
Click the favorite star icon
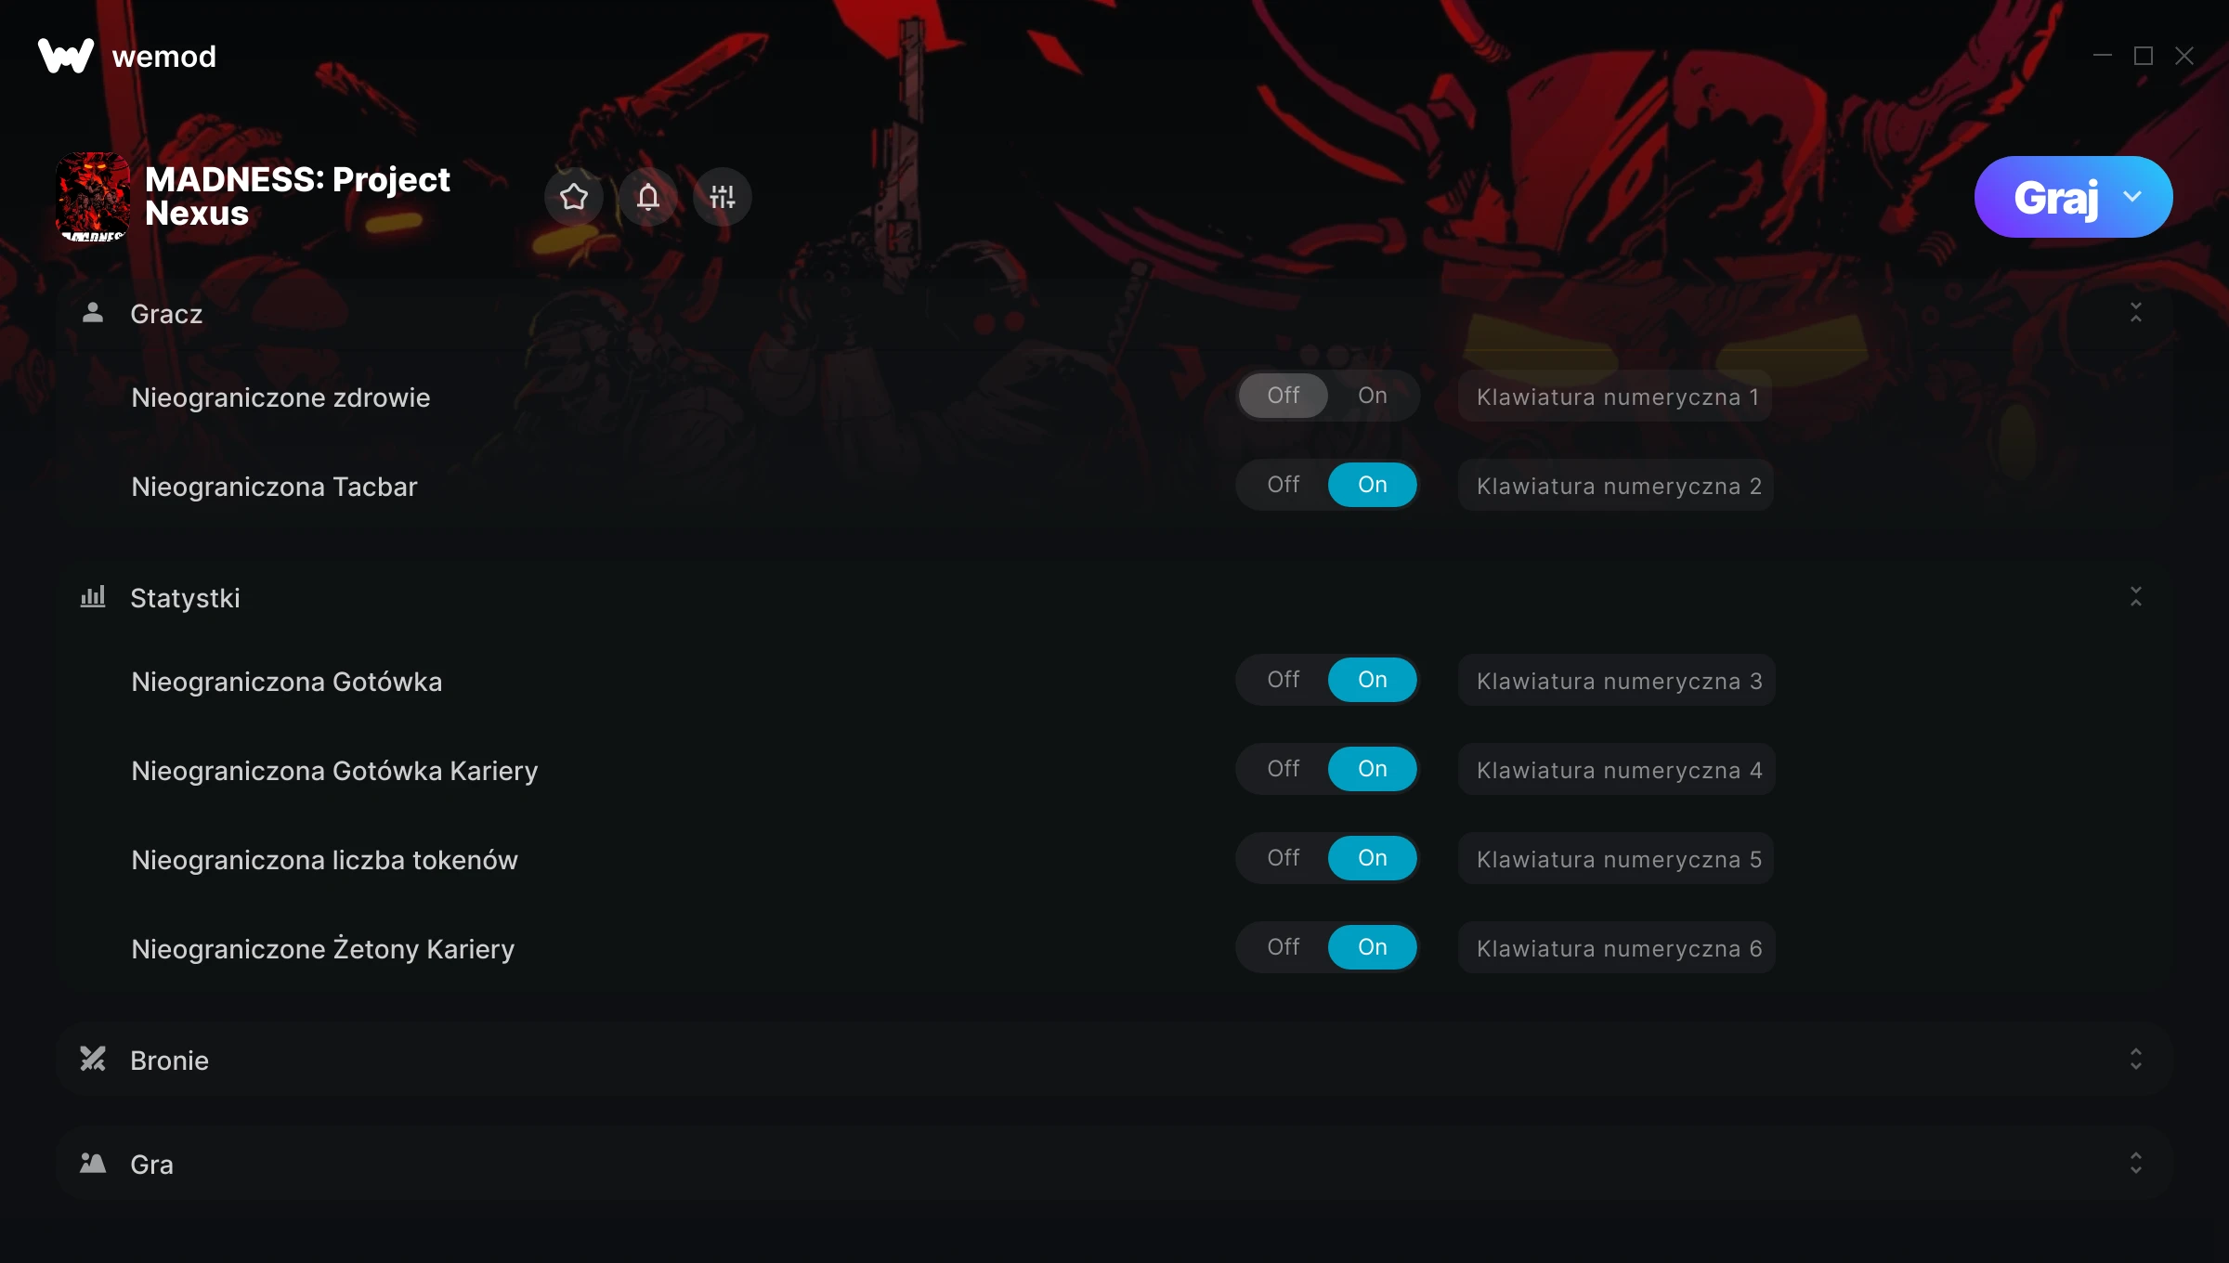point(574,197)
